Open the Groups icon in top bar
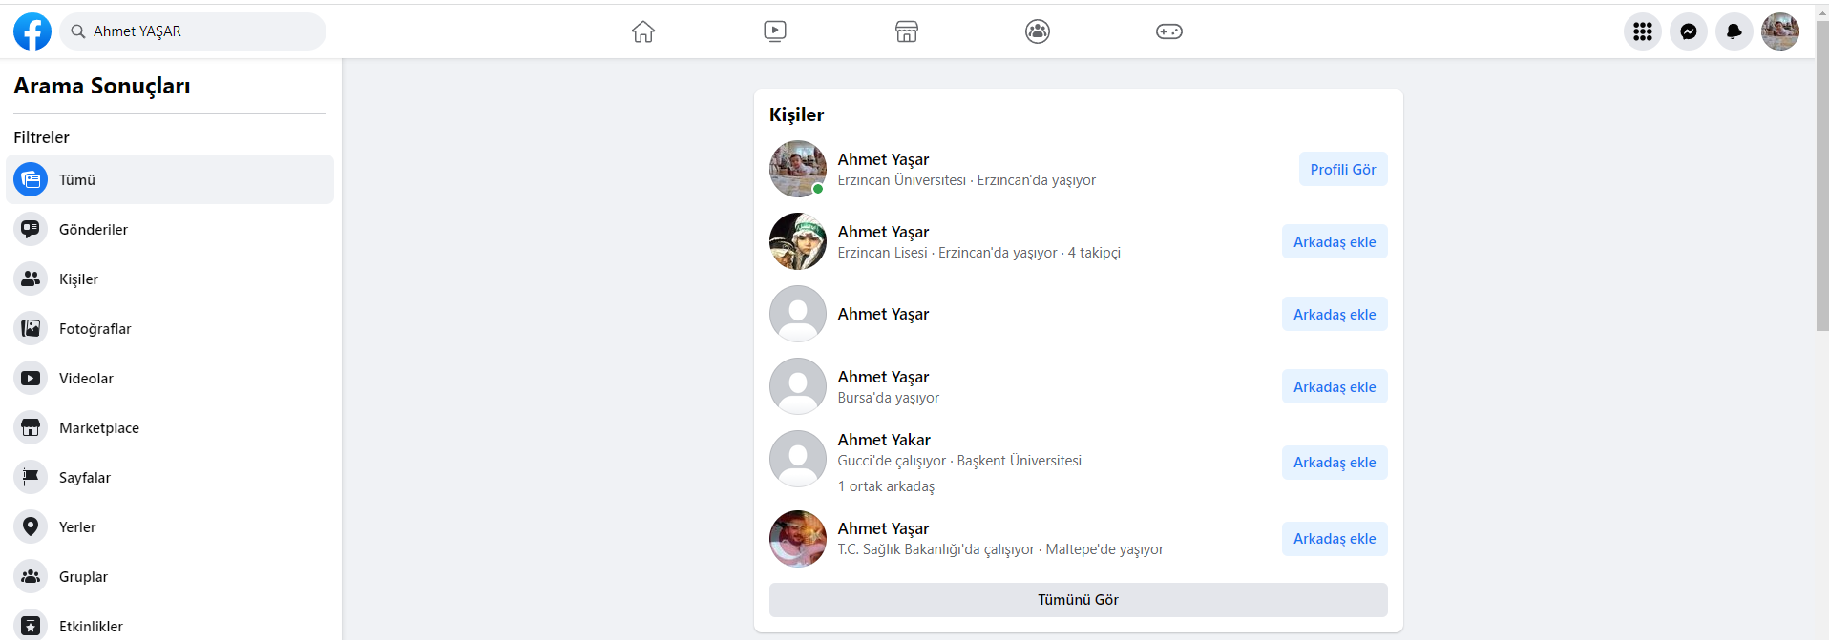 click(x=1038, y=31)
